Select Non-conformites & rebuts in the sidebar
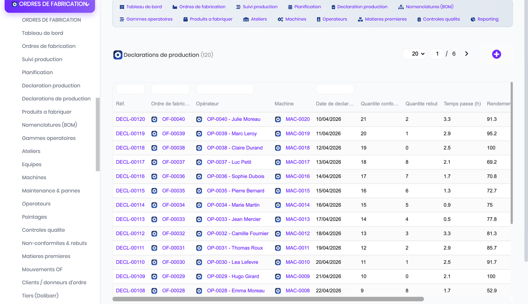Image resolution: width=528 pixels, height=304 pixels. (x=54, y=243)
